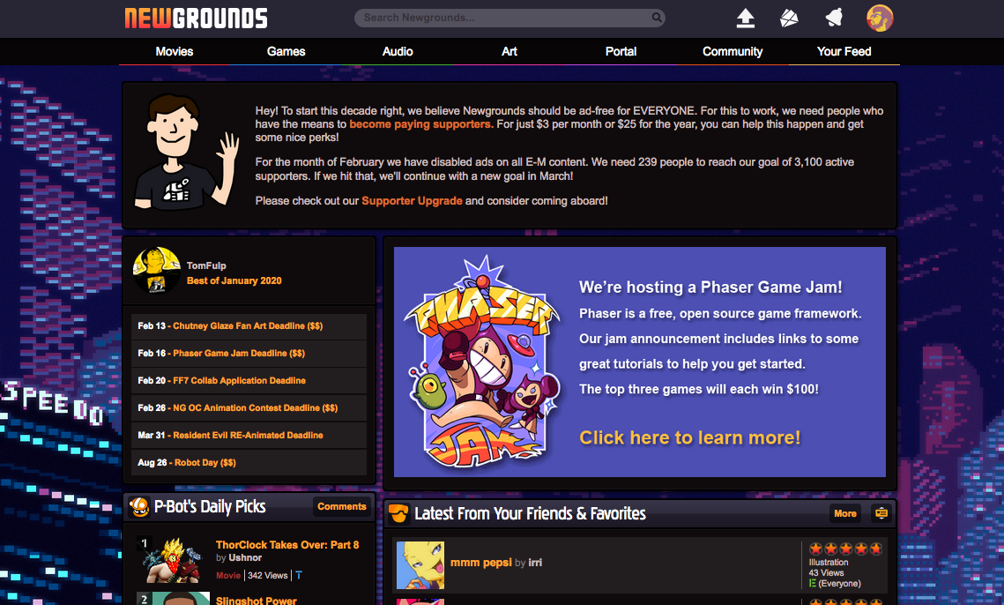Open the user profile avatar icon
This screenshot has height=605, width=1004.
(x=880, y=18)
